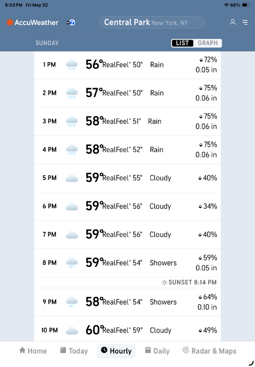Open the hamburger menu icon
Screen dimensions: 255x367
[x=245, y=22]
